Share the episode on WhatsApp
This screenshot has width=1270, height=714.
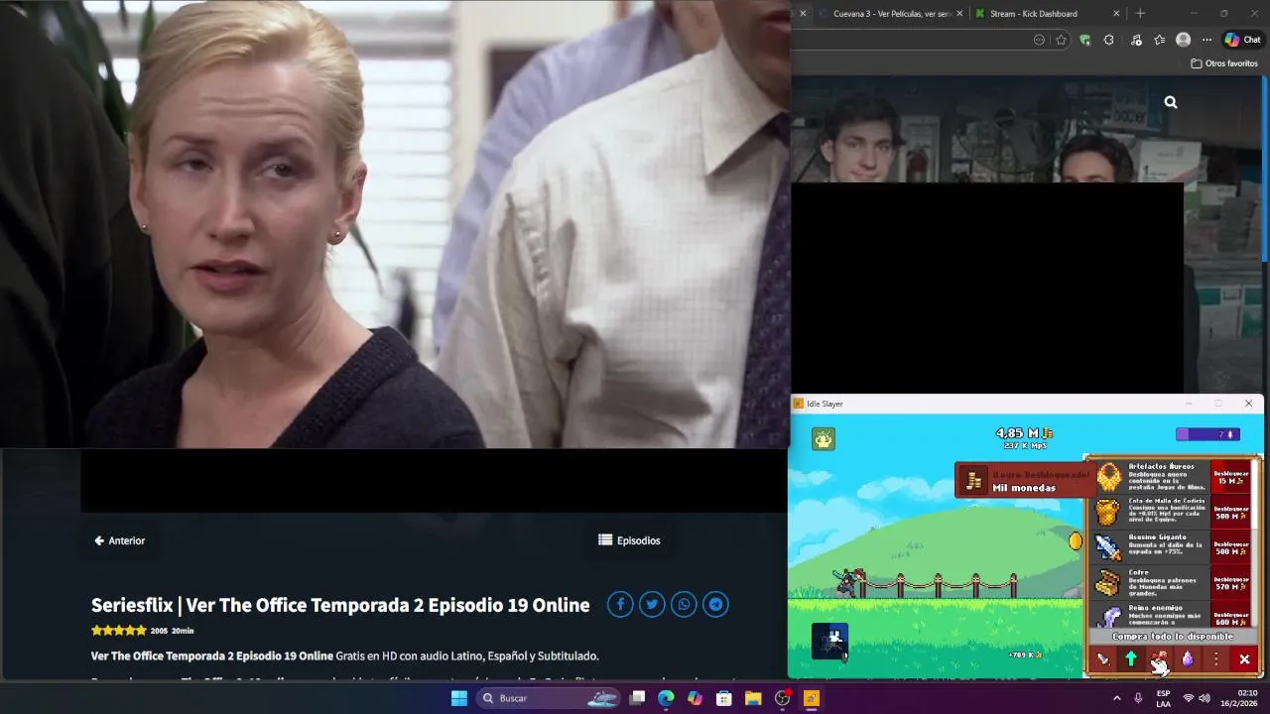click(684, 604)
